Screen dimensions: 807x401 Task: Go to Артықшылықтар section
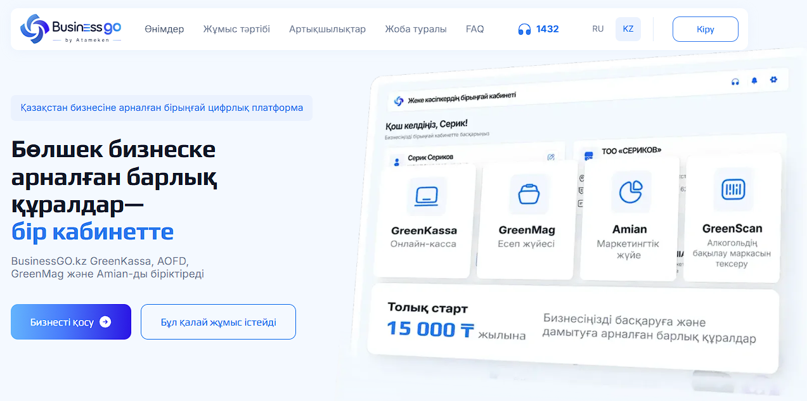pos(327,29)
